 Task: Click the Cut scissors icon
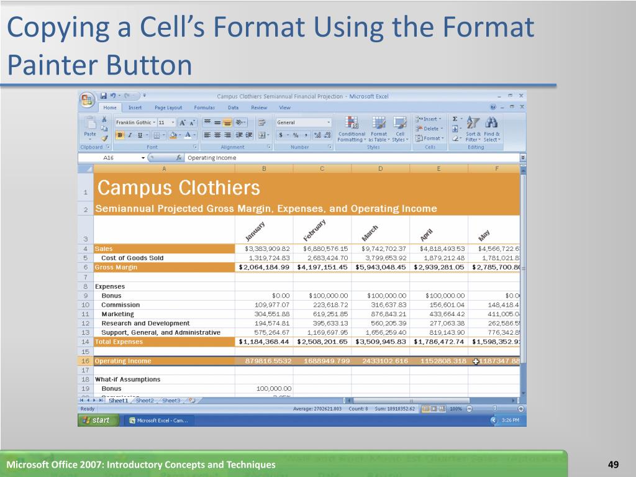tap(104, 119)
